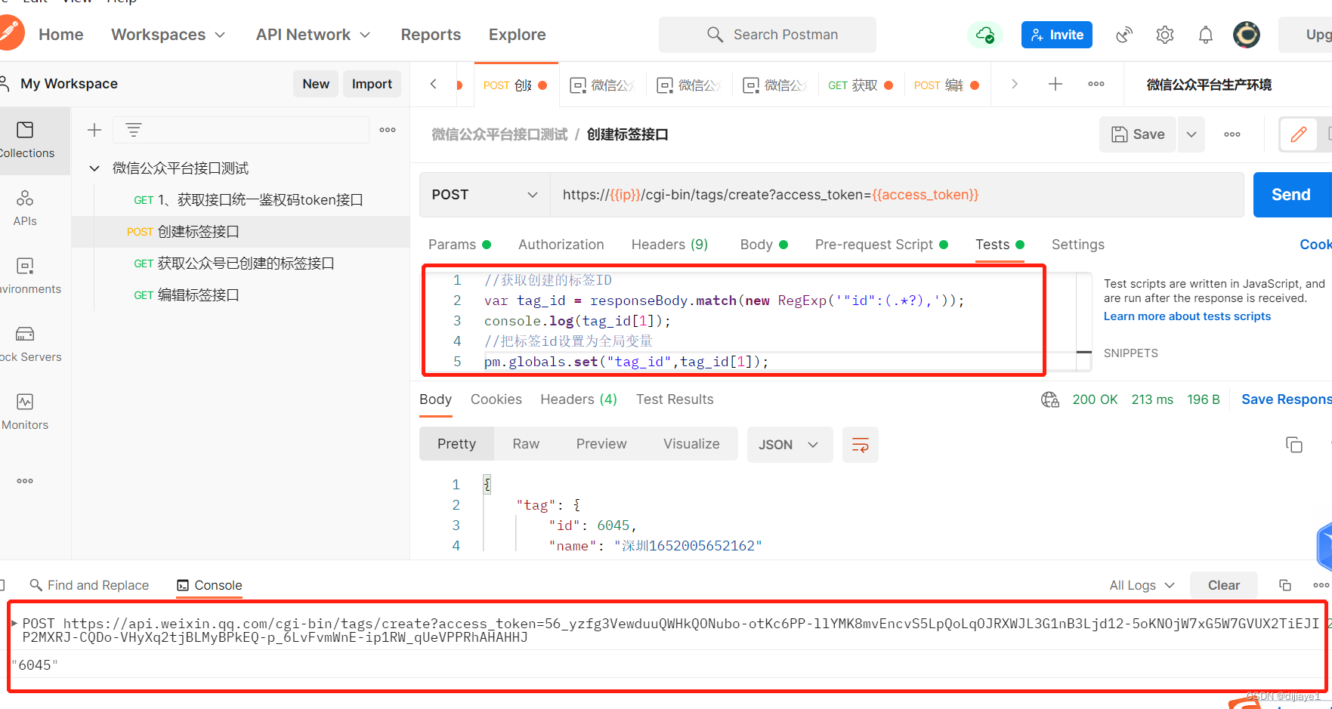Select the Visualize response view
Viewport: 1332px width, 709px height.
pos(691,444)
